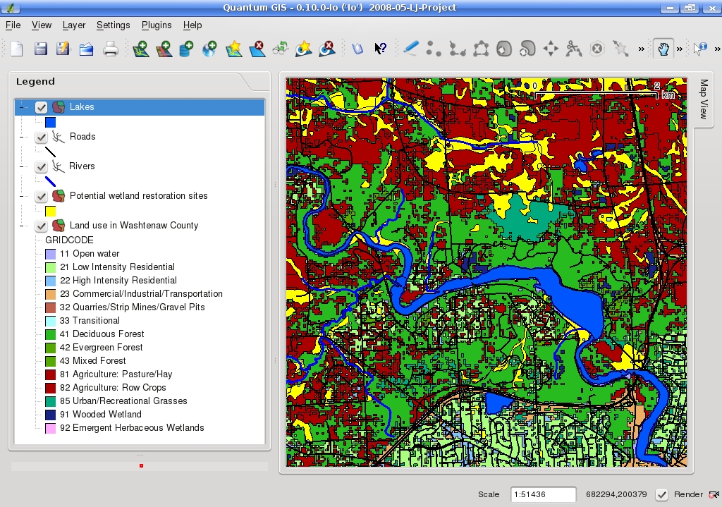Click Add Vector Layer icon
Screen dimensions: 722x507
pyautogui.click(x=140, y=49)
